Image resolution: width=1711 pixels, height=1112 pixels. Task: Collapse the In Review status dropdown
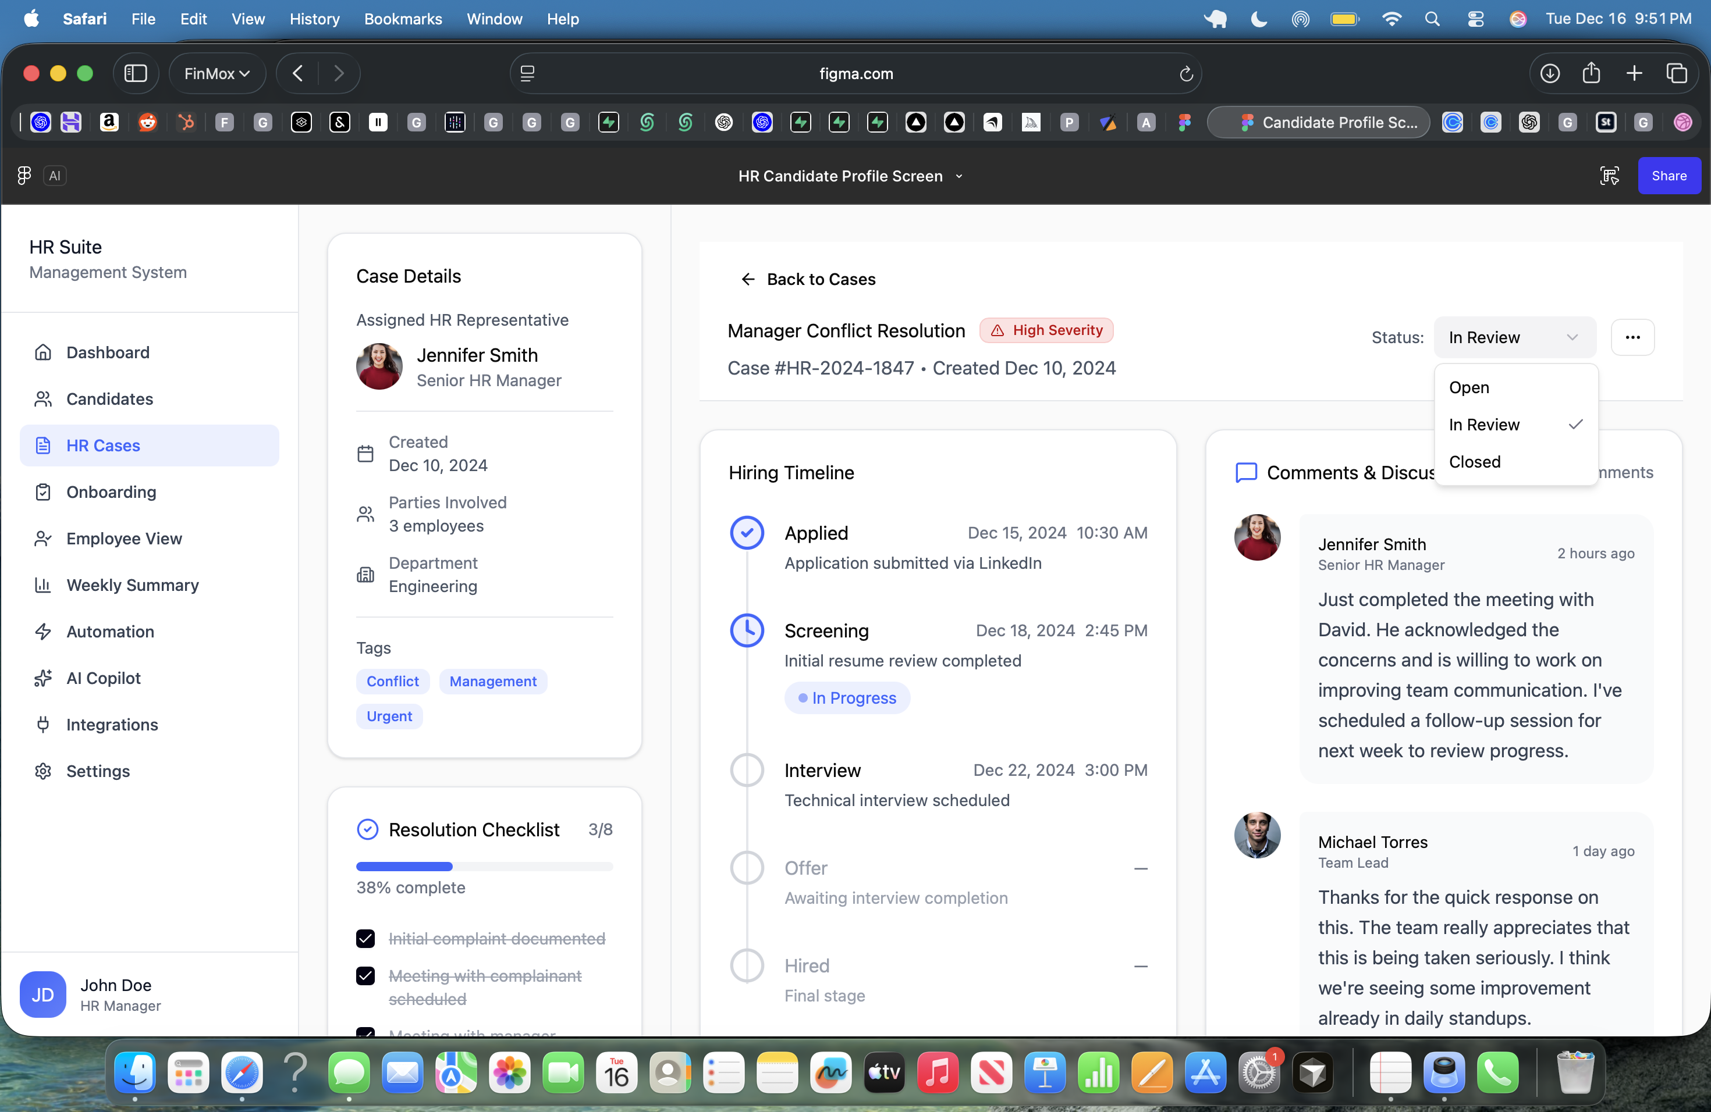pyautogui.click(x=1514, y=338)
